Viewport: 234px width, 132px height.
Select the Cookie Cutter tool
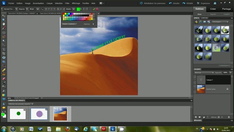point(4,58)
